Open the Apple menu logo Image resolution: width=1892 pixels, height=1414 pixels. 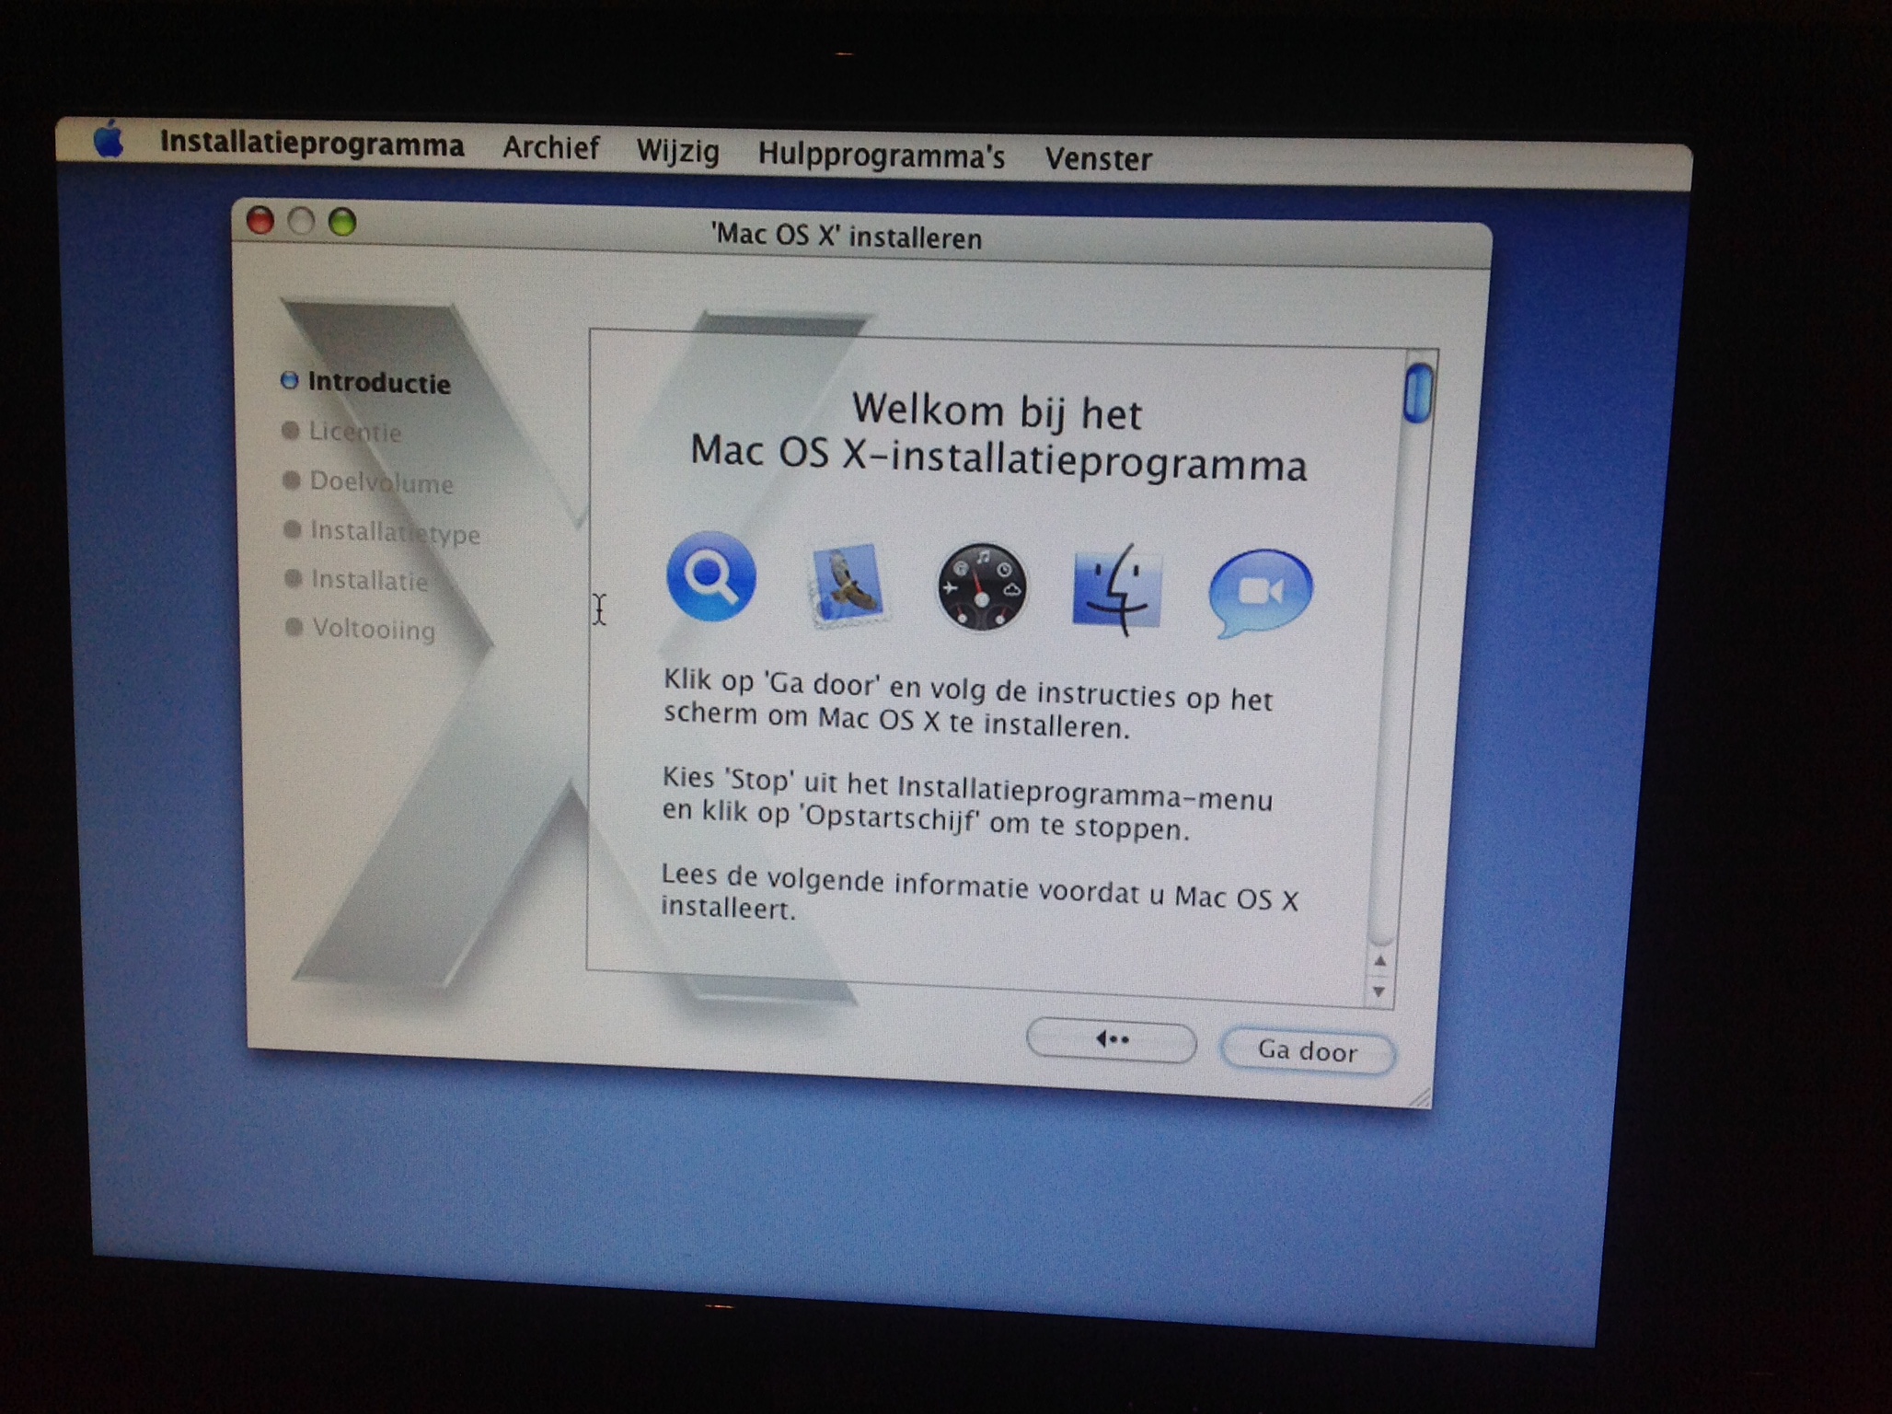[109, 141]
